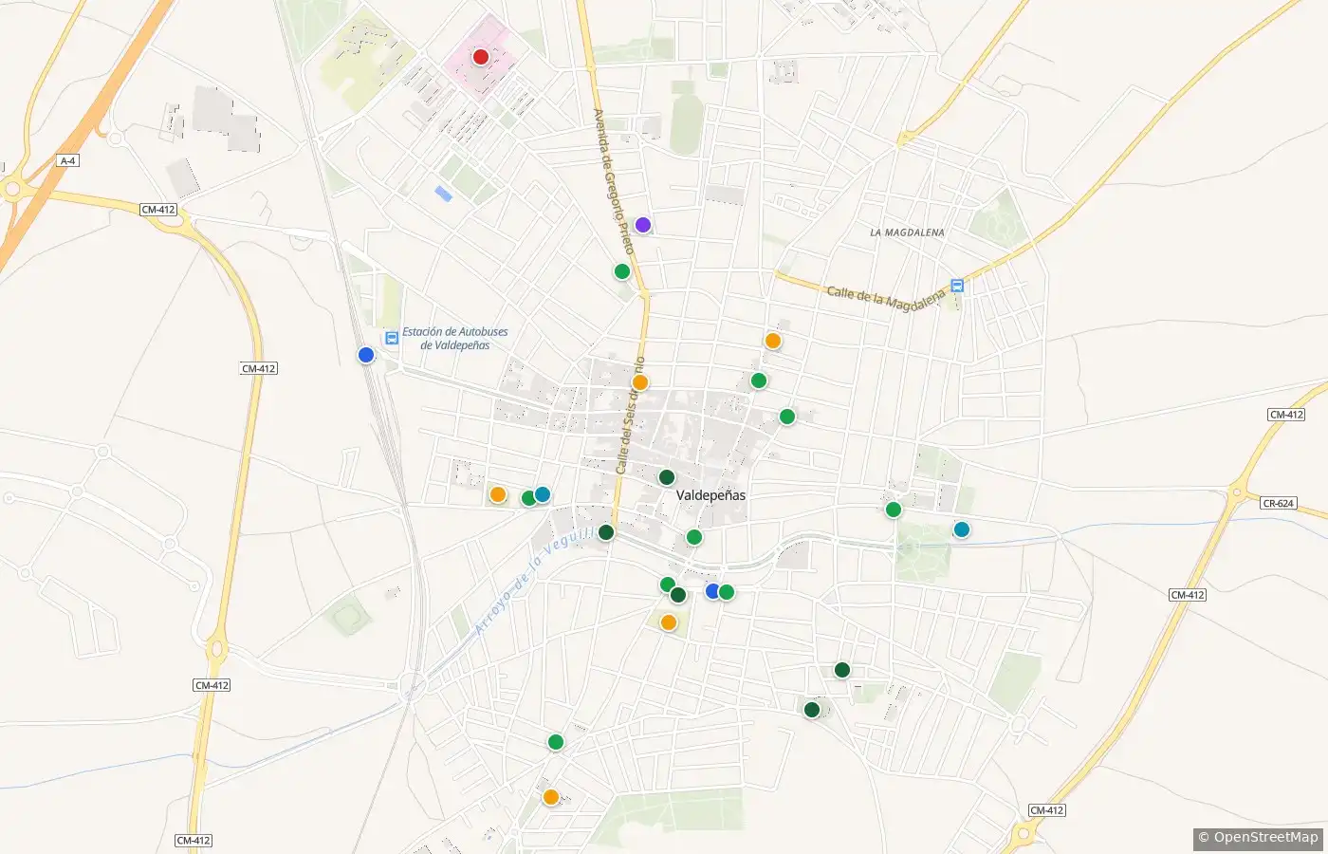1328x854 pixels.
Task: Select the orange marker on the small green park
Action: click(669, 622)
